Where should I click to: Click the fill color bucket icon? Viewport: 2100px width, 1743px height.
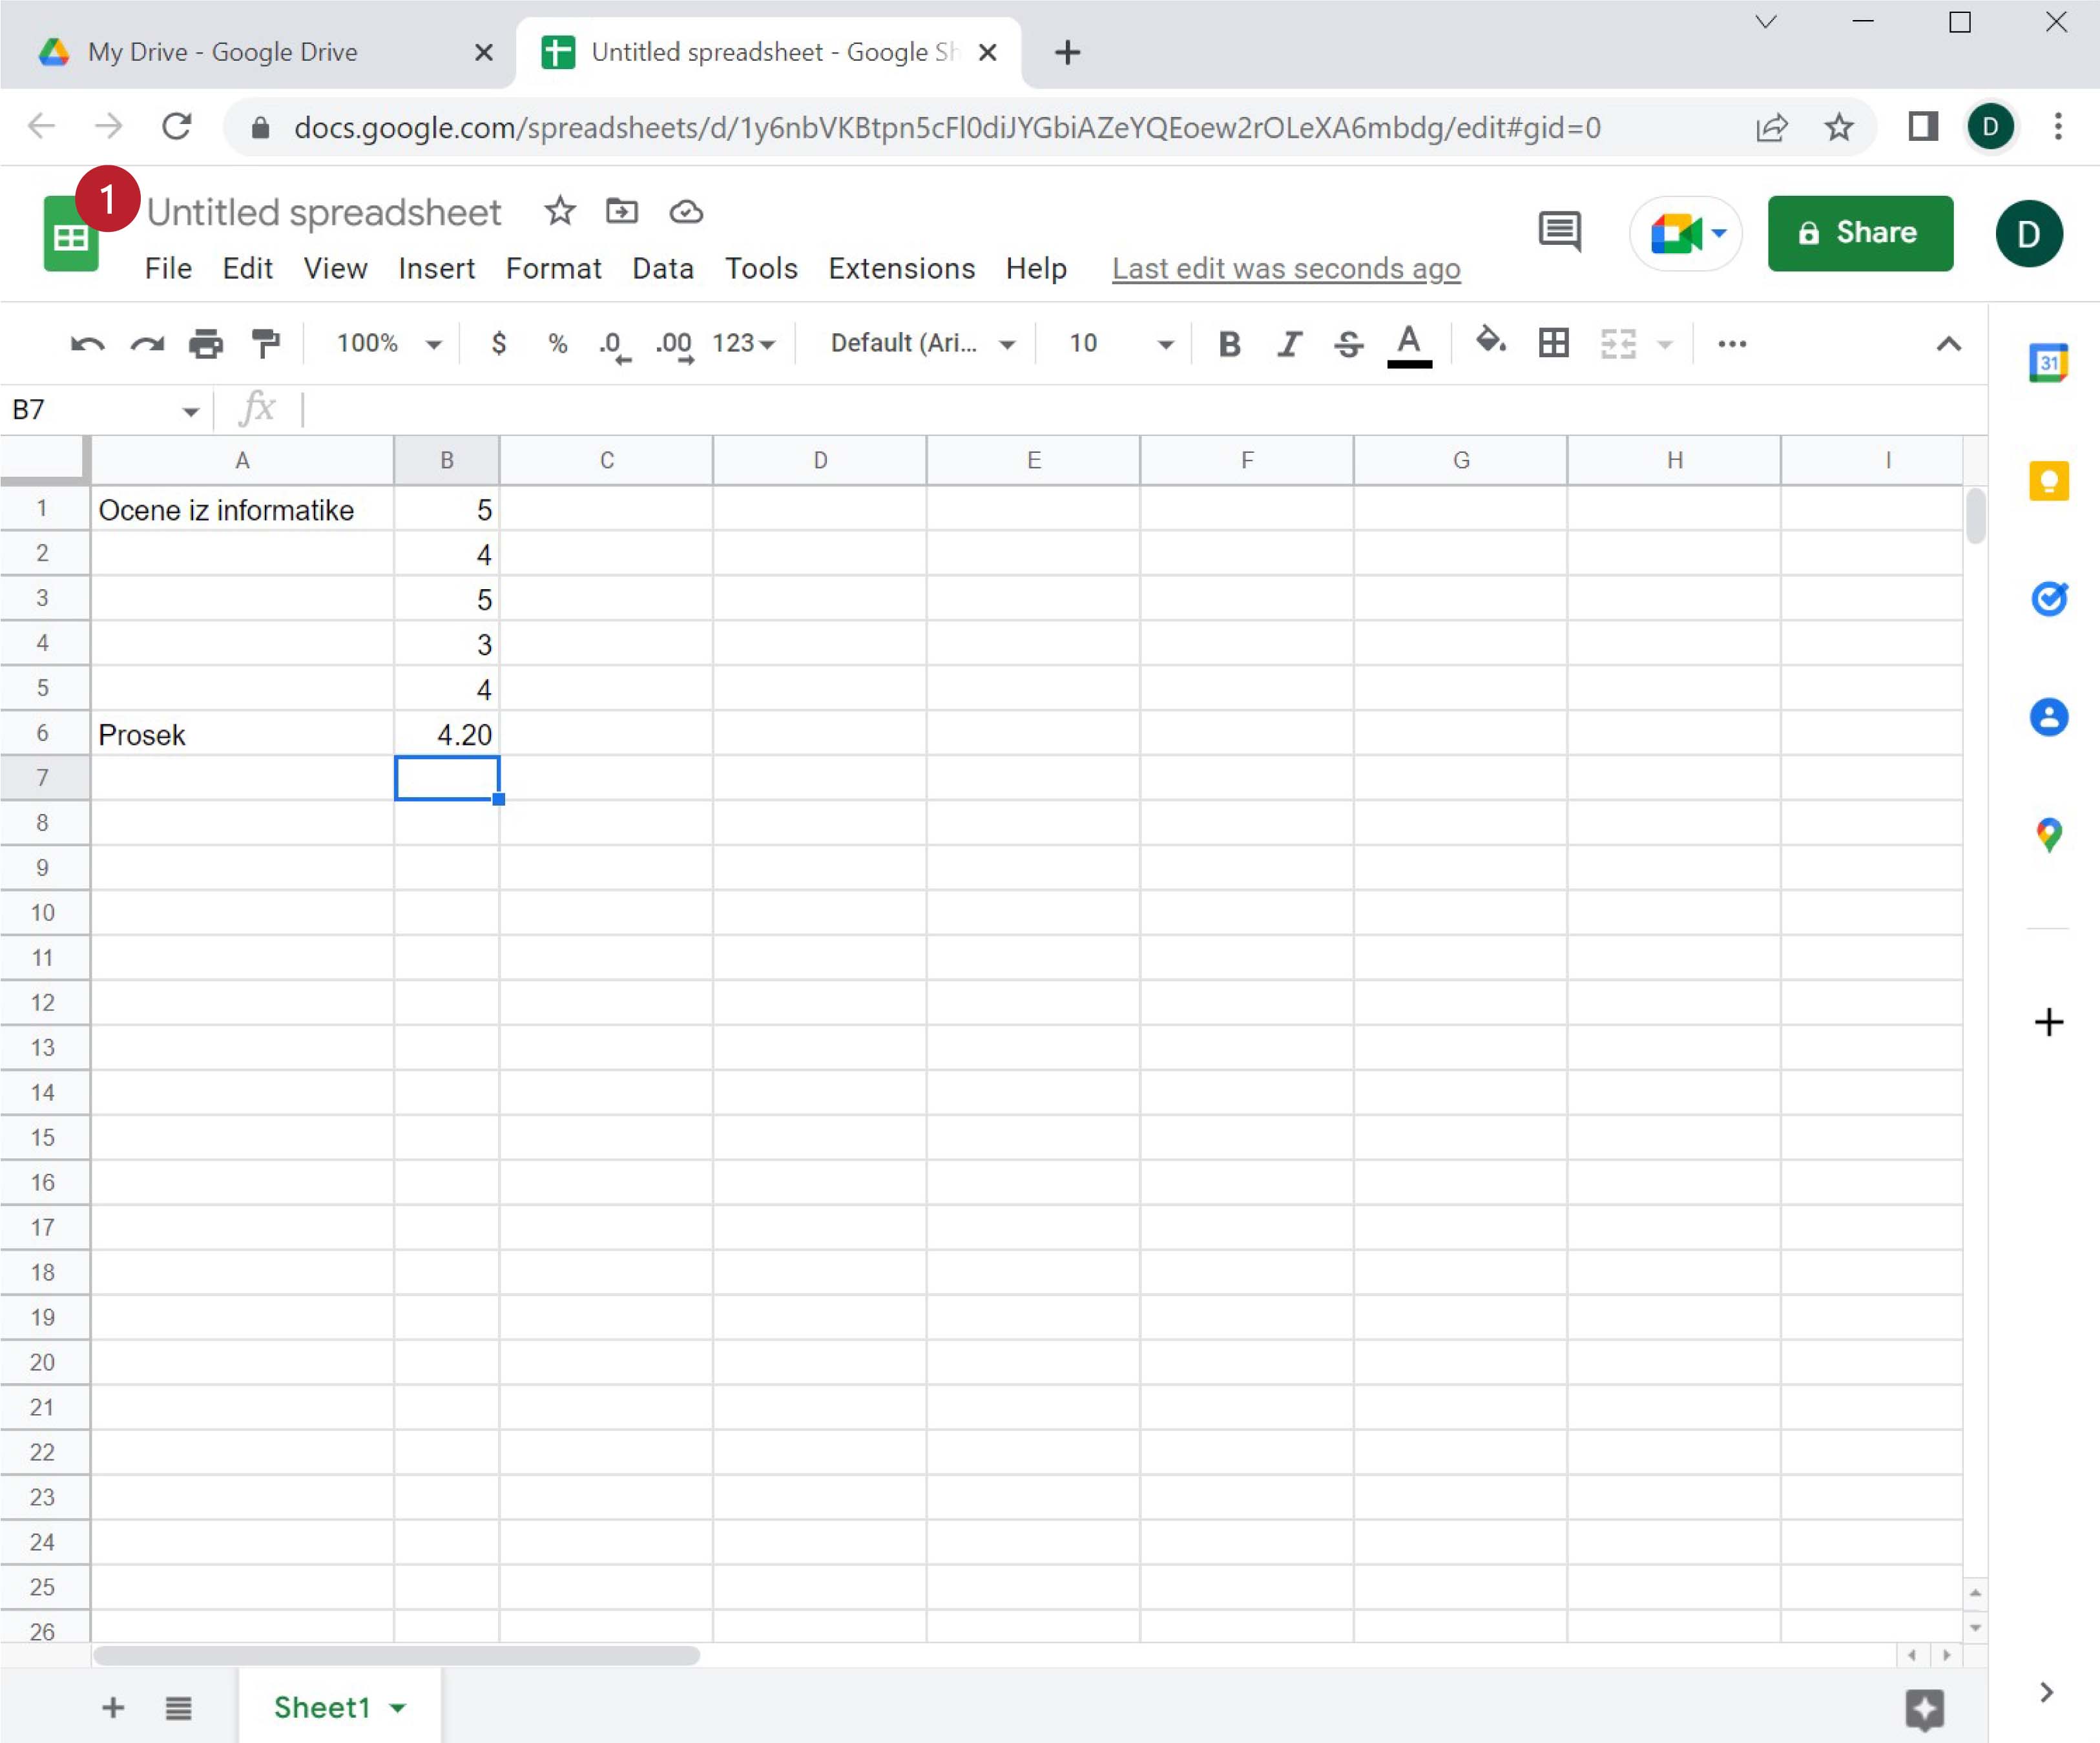coord(1490,342)
